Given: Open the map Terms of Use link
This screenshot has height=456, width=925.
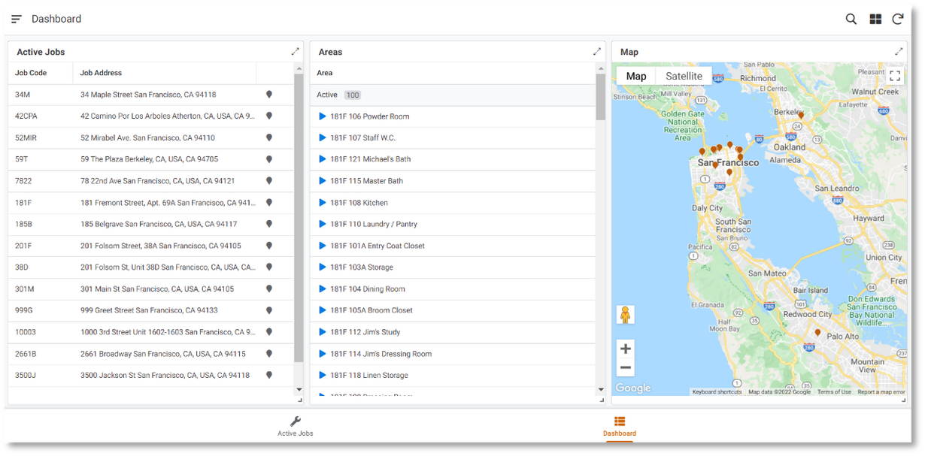Looking at the screenshot, I should 834,392.
